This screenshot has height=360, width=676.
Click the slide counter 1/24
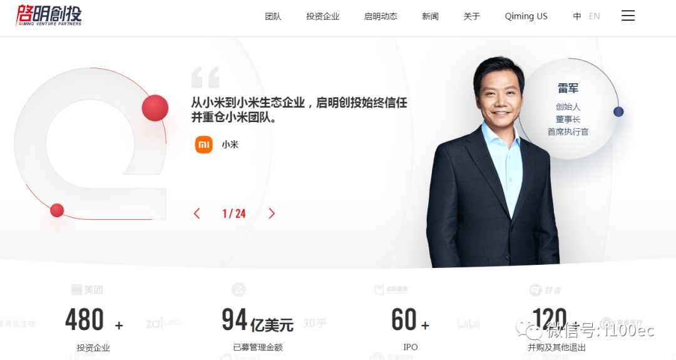(234, 213)
